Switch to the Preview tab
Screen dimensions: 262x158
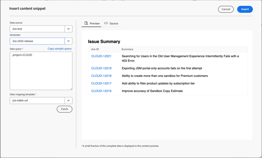coord(92,23)
